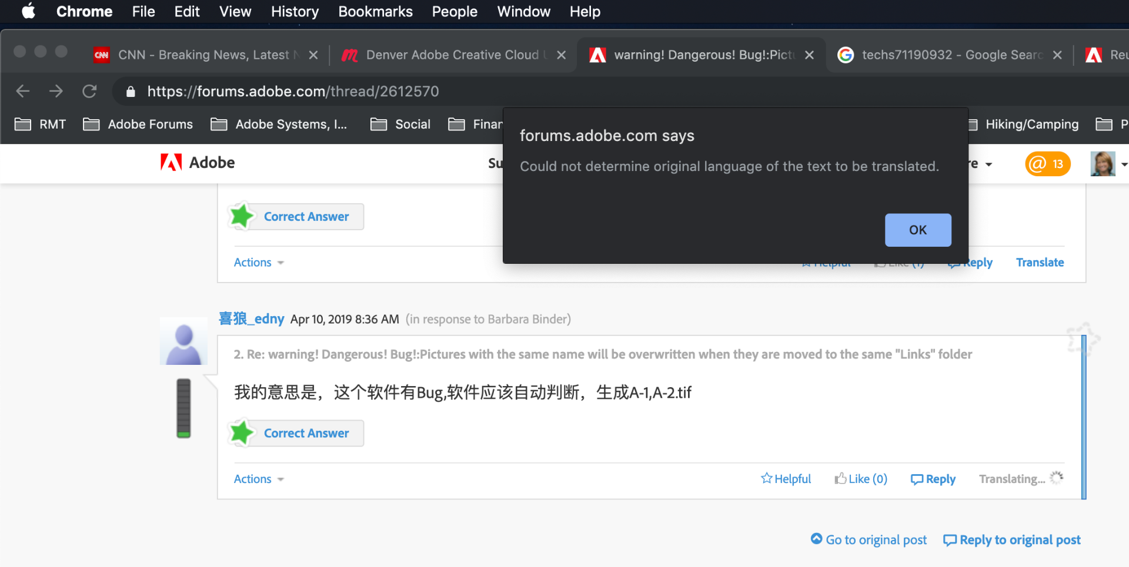Open the File menu
Viewport: 1129px width, 567px height.
coord(143,11)
